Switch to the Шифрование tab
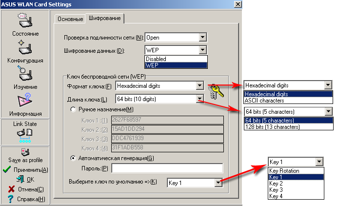This screenshot has height=206, width=338. (105, 18)
